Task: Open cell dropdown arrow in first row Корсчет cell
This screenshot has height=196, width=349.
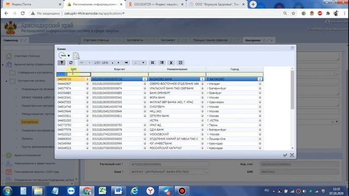Action: 145,79
